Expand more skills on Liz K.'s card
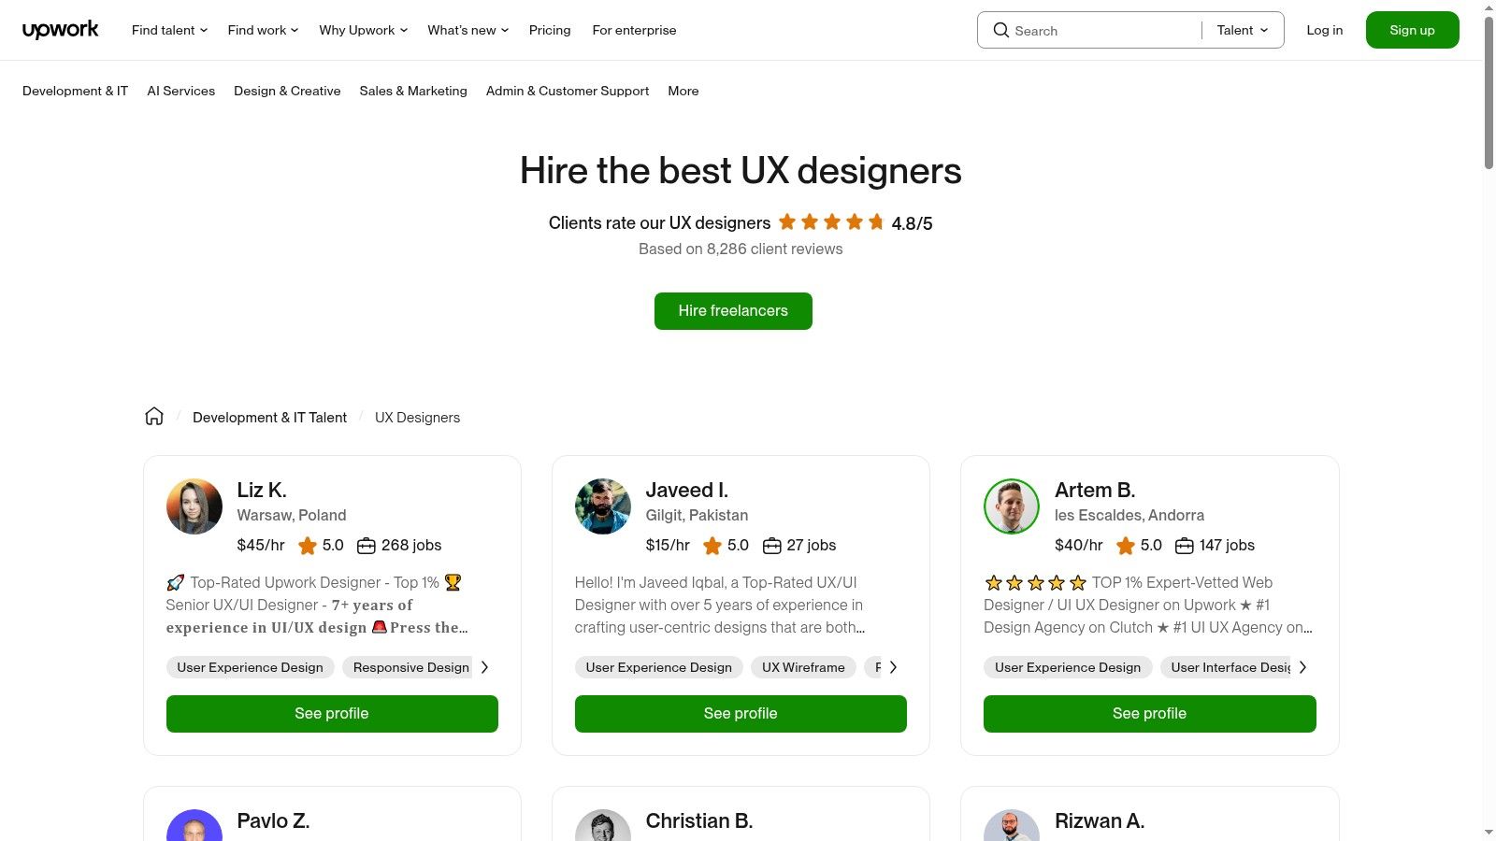Viewport: 1496px width, 841px height. click(x=485, y=666)
